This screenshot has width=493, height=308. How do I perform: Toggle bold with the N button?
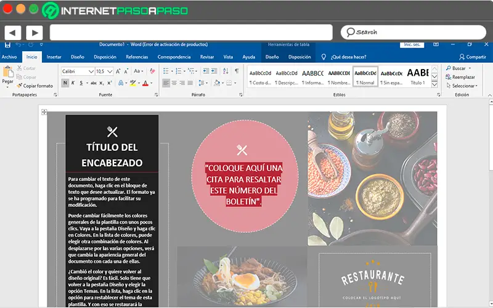click(65, 83)
